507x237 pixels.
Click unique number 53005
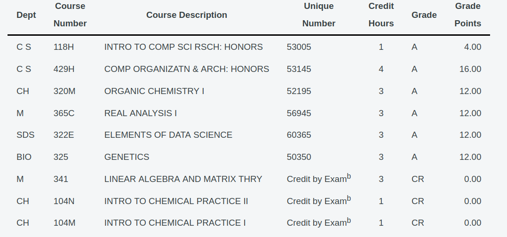(x=299, y=47)
